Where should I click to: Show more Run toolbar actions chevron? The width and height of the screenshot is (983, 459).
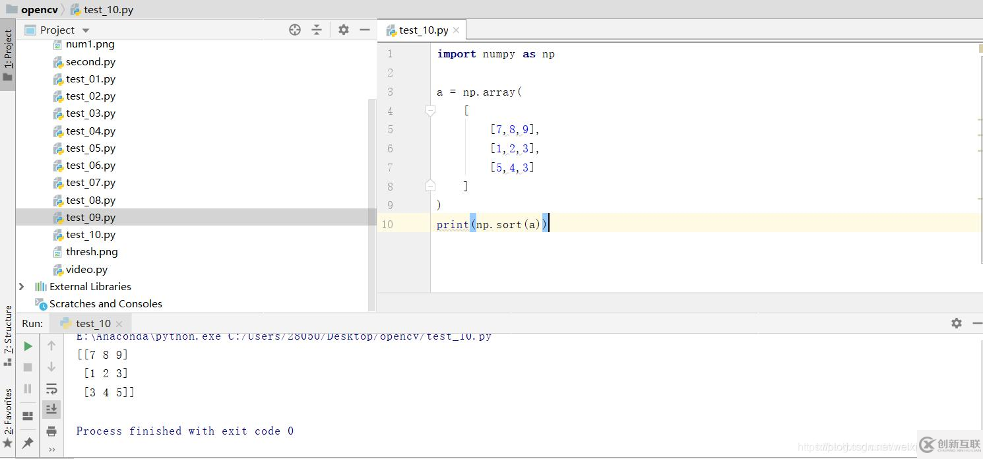(x=51, y=449)
